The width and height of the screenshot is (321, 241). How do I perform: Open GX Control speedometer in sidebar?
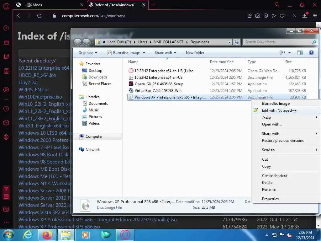6,28
